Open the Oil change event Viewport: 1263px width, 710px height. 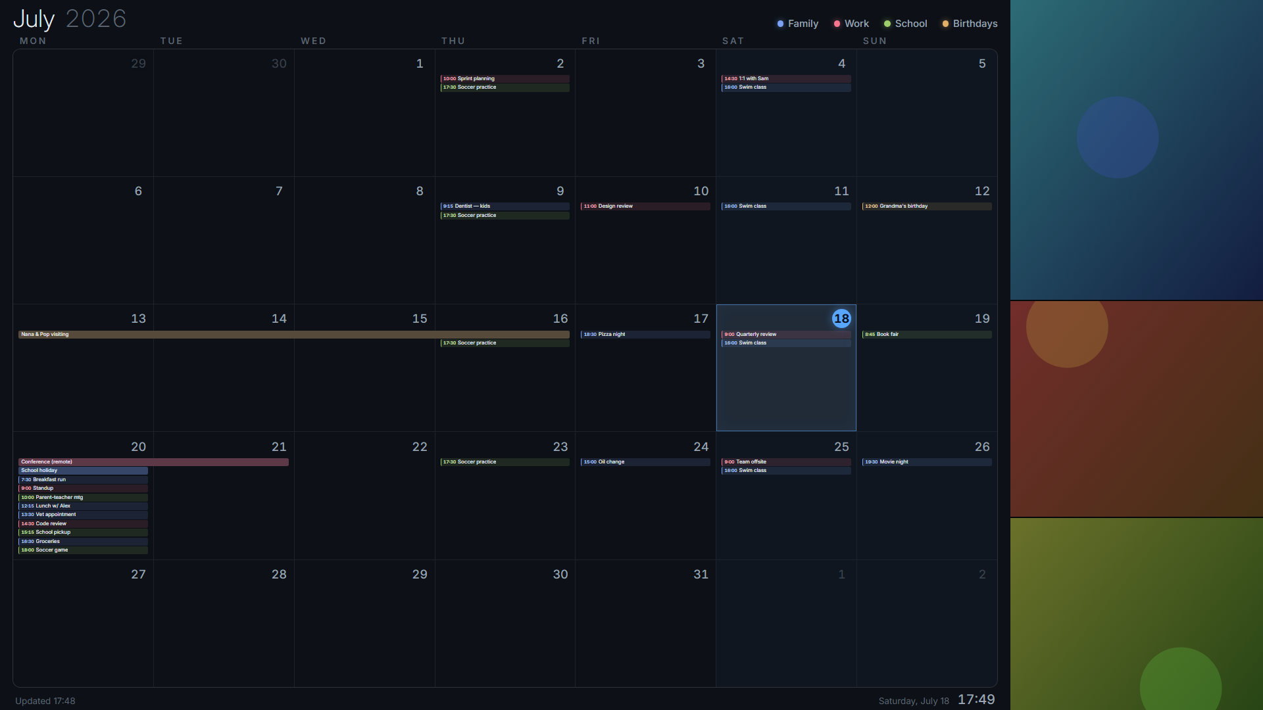[645, 462]
